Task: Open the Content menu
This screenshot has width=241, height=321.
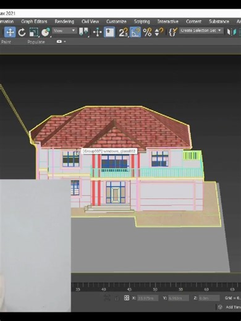Action: pyautogui.click(x=193, y=22)
